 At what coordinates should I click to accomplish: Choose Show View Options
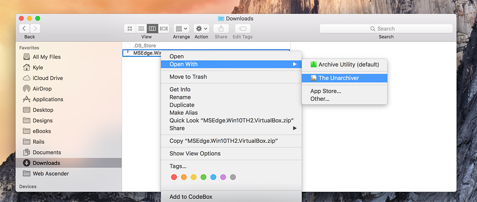tap(231, 153)
